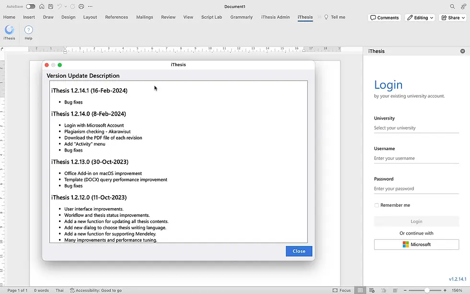This screenshot has width=470, height=294.
Task: Open the accessibility checker in status bar
Action: coord(96,291)
